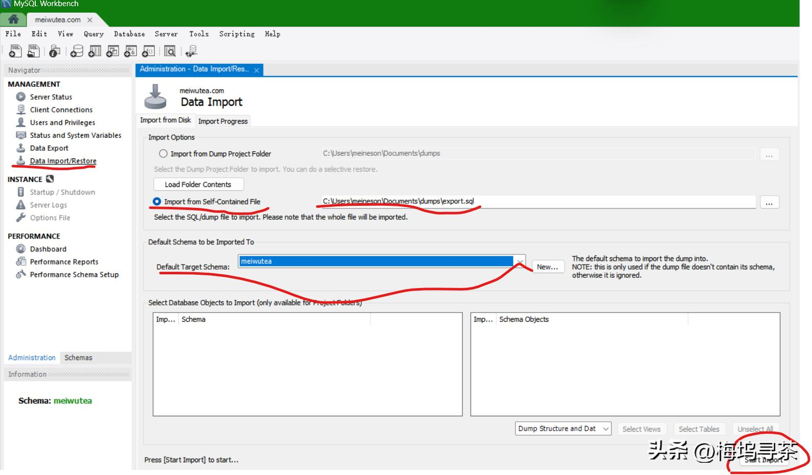Open Data Export in Navigator
This screenshot has height=475, width=812.
click(49, 148)
